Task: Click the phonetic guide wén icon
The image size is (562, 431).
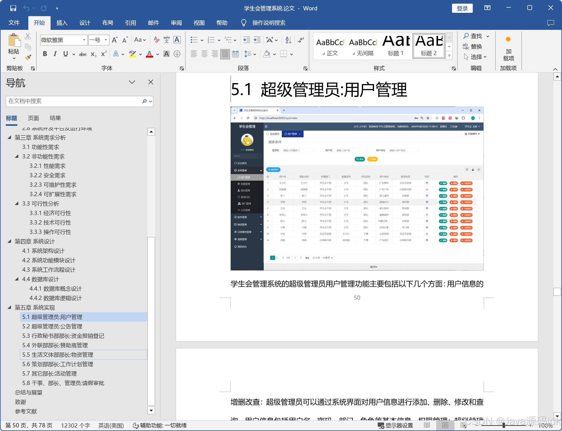Action: (167, 40)
